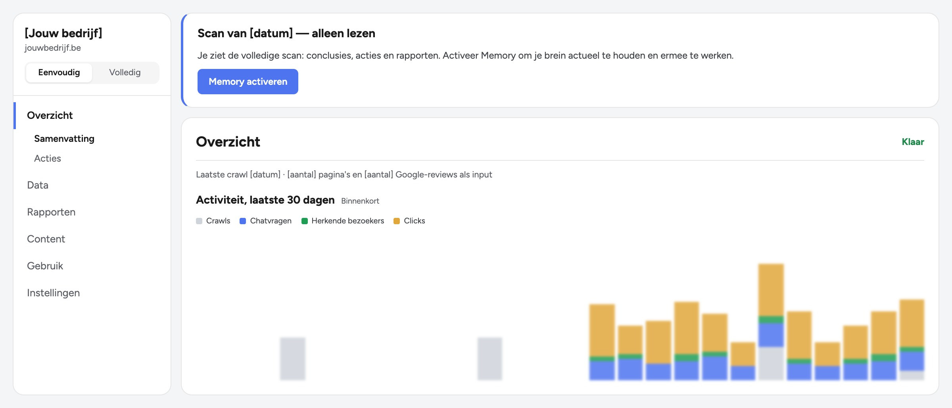This screenshot has width=952, height=408.
Task: Click the 'Activiteit, laatste 30 dagen' heading
Action: click(265, 200)
